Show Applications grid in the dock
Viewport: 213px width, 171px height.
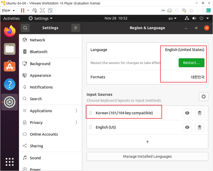click(x=10, y=162)
